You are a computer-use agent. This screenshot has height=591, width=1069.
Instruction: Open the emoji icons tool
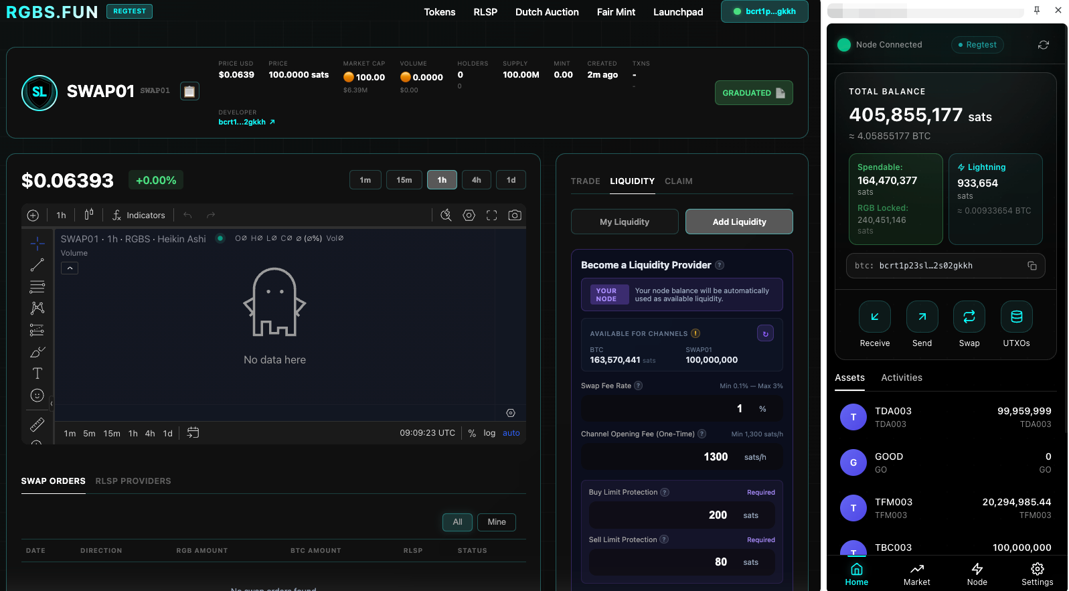pos(37,396)
